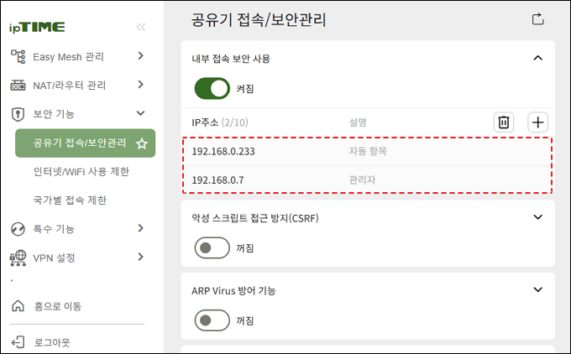This screenshot has height=354, width=571.
Task: Click the VPN 설정 globe icon
Action: (18, 258)
